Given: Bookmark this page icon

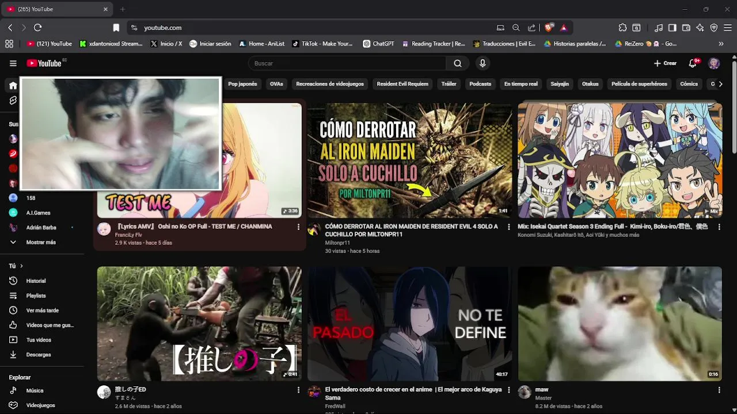Looking at the screenshot, I should [116, 28].
